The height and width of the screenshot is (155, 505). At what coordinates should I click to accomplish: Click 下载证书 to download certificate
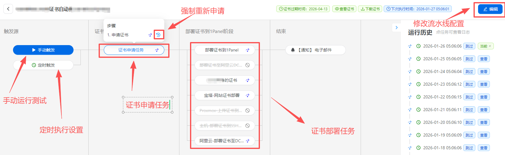pyautogui.click(x=370, y=9)
